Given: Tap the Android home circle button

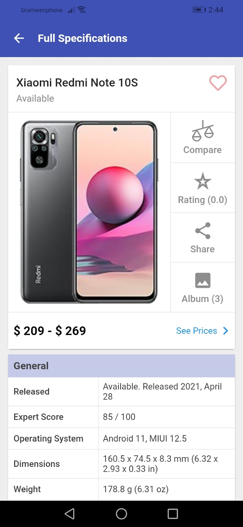Looking at the screenshot, I should point(121,514).
